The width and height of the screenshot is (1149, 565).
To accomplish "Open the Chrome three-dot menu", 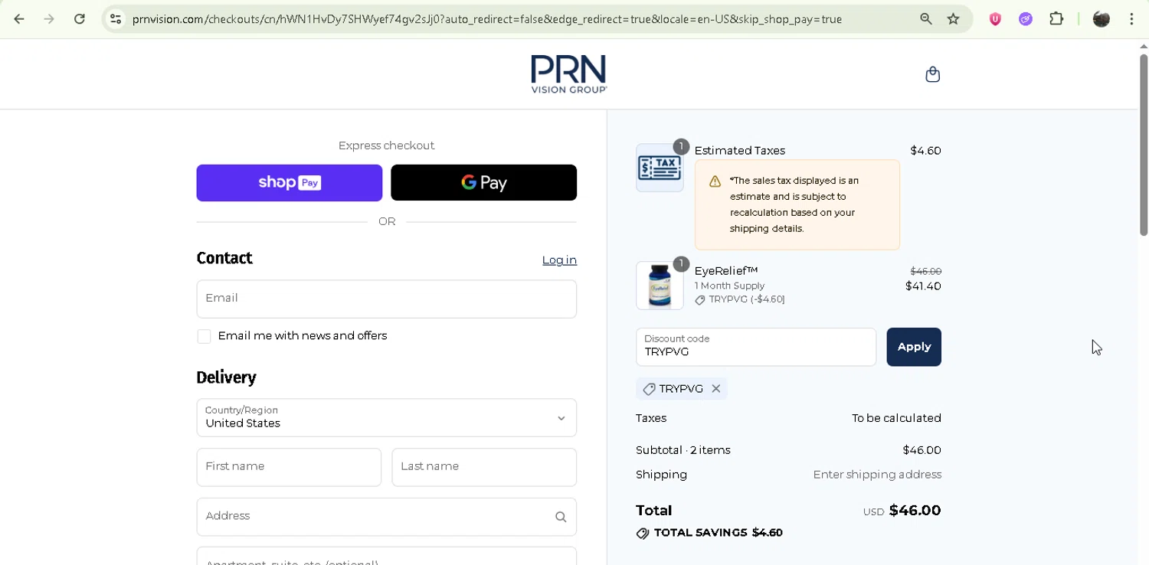I will (1131, 19).
